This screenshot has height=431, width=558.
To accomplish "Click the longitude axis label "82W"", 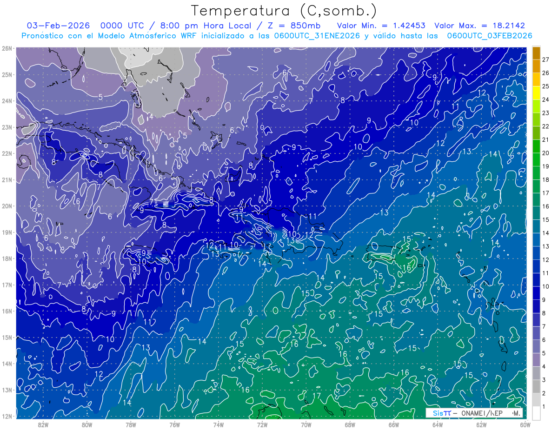I will (43, 424).
